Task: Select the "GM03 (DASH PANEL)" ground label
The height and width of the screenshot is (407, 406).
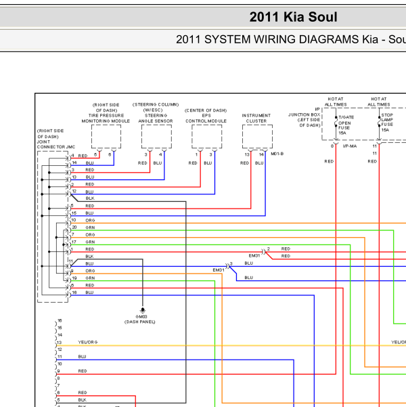Action: tap(140, 319)
